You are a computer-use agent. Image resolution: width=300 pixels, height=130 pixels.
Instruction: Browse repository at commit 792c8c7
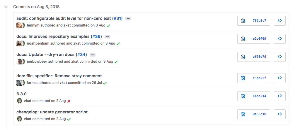point(279,21)
